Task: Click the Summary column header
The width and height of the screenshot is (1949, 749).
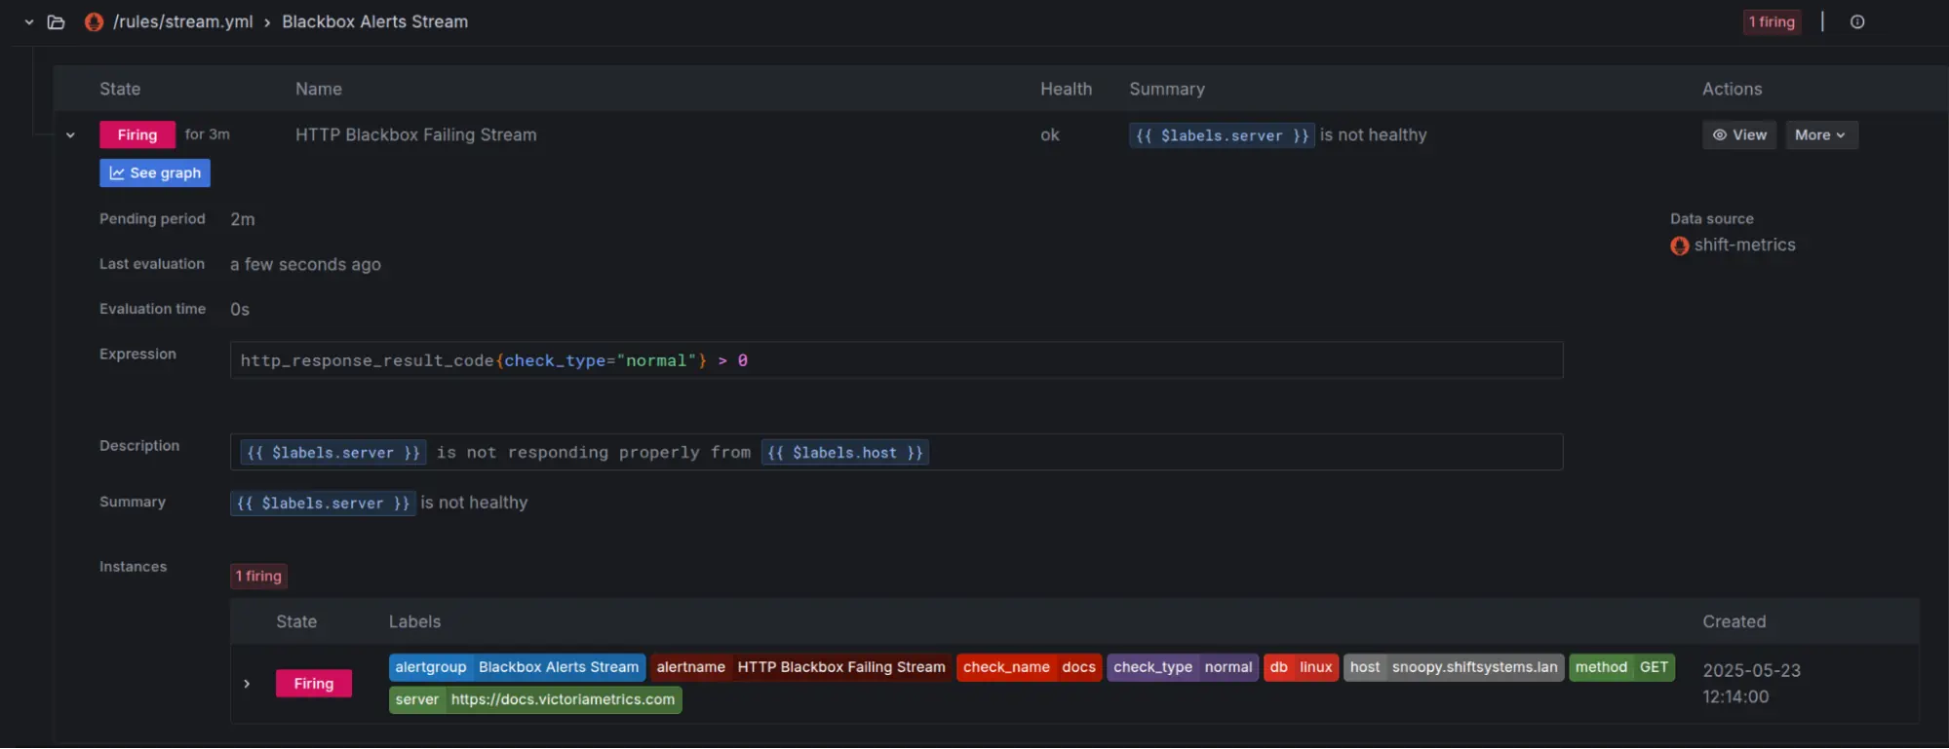Action: [x=1167, y=89]
